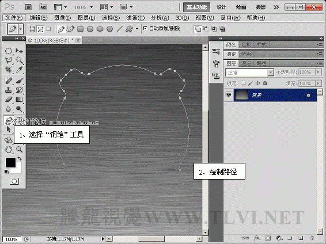Toggle Quick Mask mode button
This screenshot has height=244, width=326.
tap(14, 181)
